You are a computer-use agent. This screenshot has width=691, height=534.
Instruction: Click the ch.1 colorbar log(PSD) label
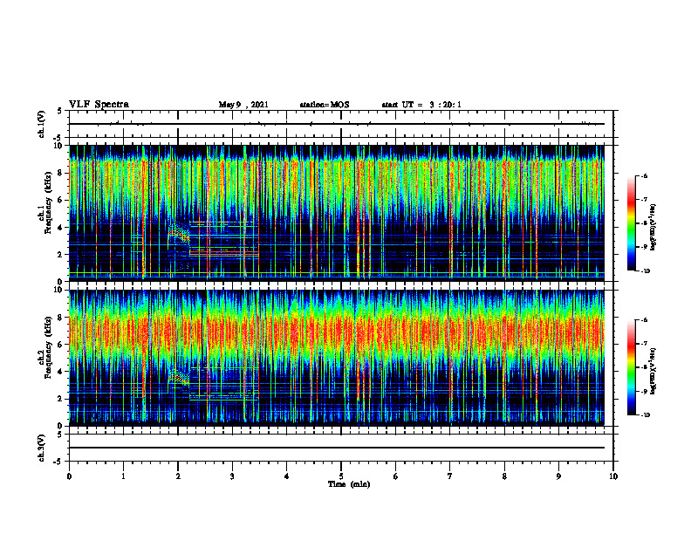coord(653,228)
